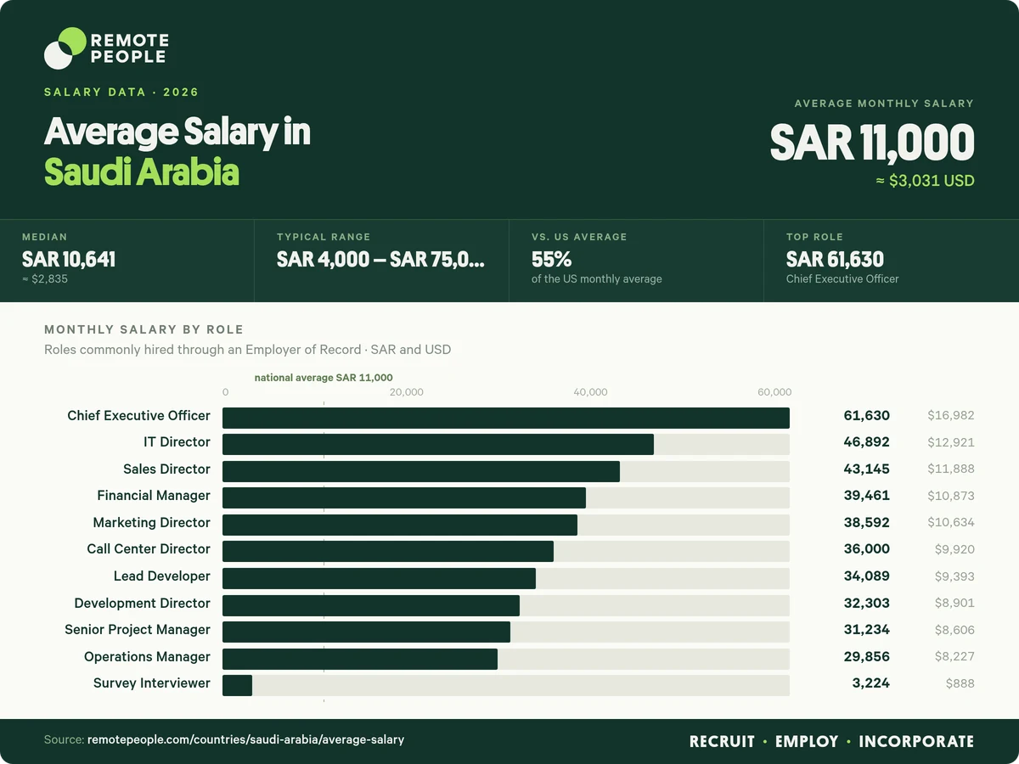This screenshot has width=1019, height=764.
Task: Select the SAR 11,000 headline figure
Action: (872, 143)
